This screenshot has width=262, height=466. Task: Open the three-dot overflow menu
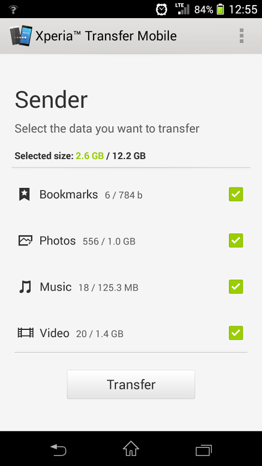point(241,36)
